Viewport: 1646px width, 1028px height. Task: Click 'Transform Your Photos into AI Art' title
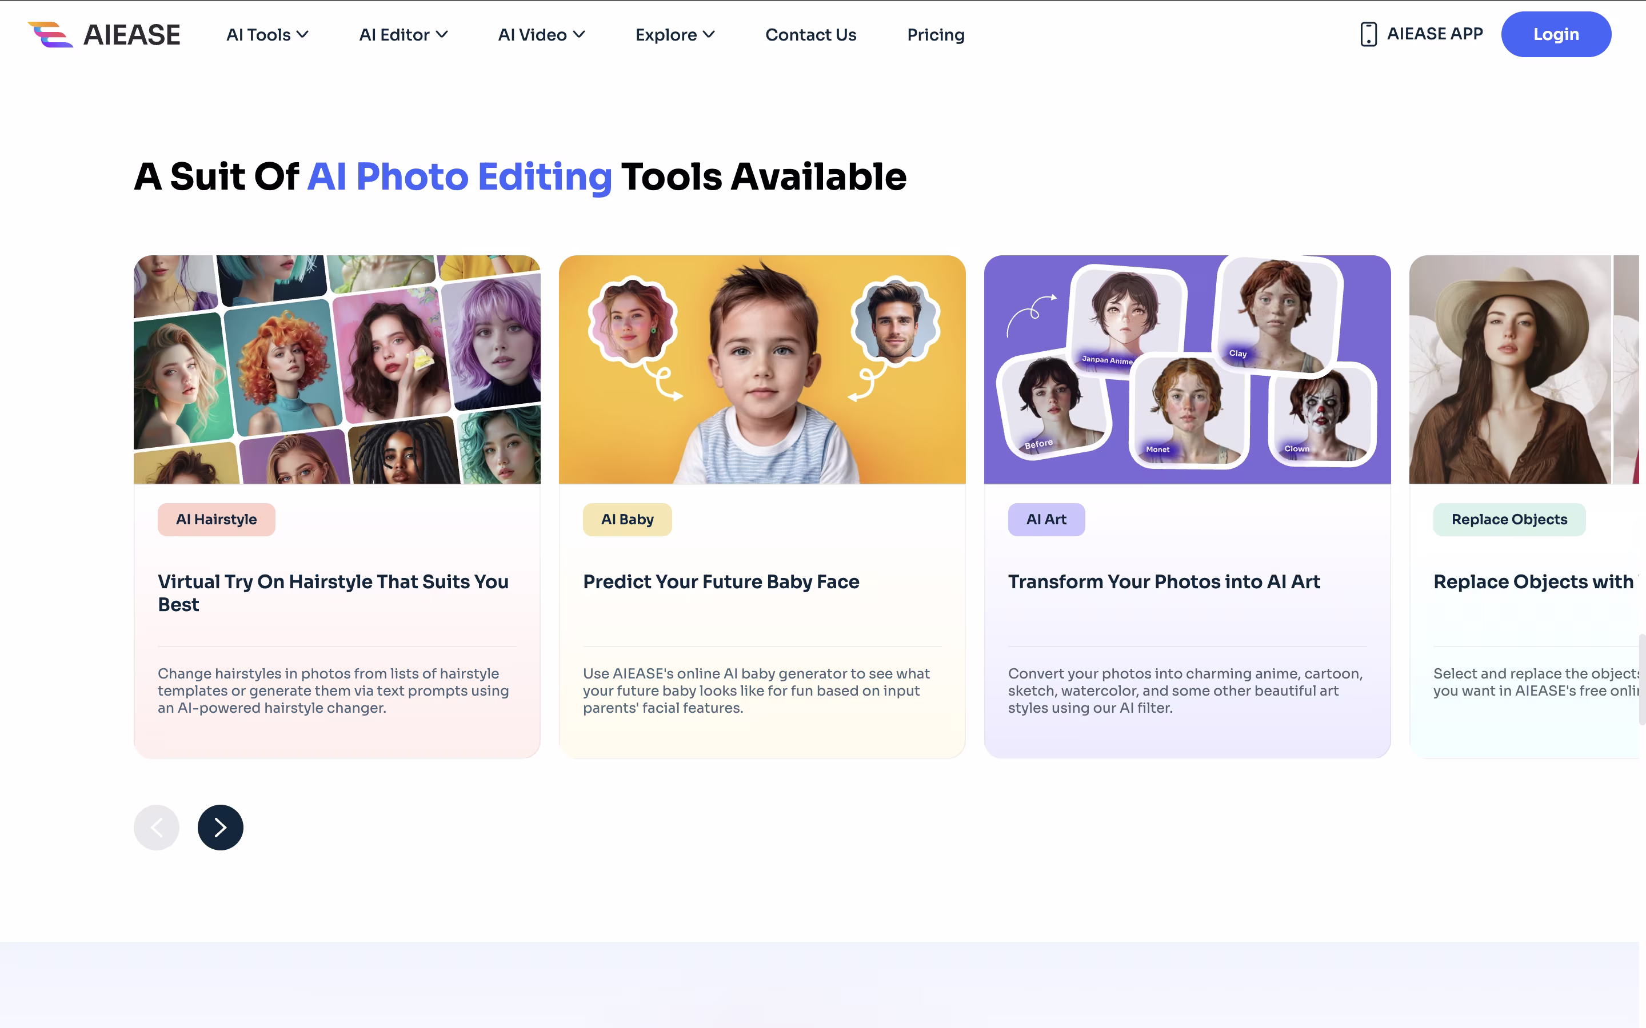pos(1164,582)
